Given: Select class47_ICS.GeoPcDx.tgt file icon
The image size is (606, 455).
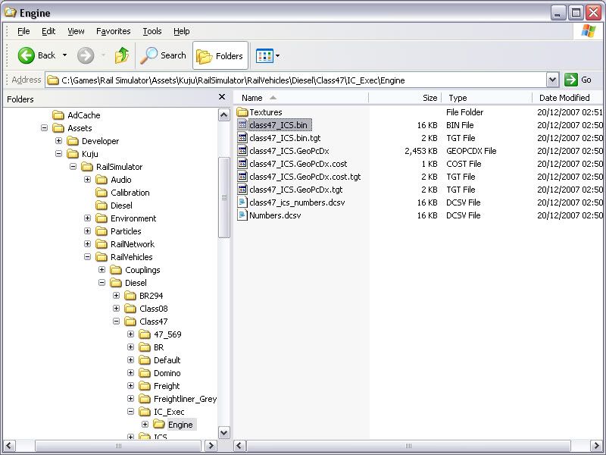Looking at the screenshot, I should coord(242,190).
